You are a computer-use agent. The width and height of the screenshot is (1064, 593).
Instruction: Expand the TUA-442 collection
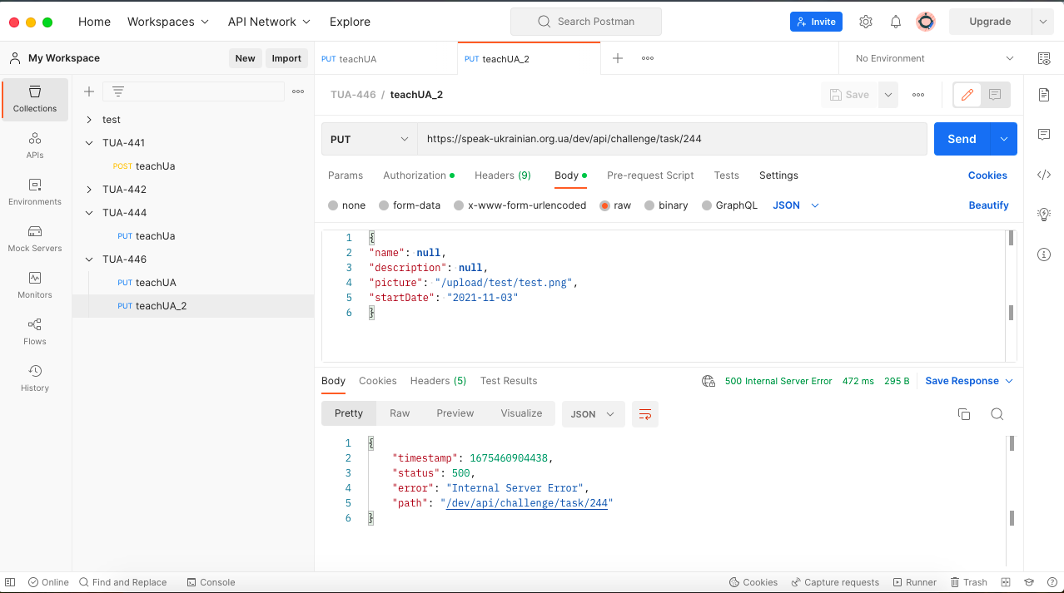click(x=89, y=190)
